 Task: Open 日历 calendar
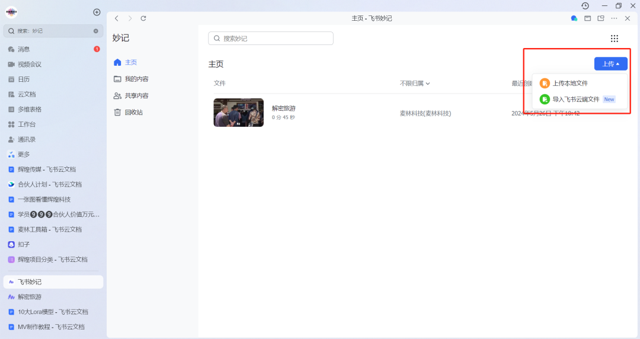point(53,79)
